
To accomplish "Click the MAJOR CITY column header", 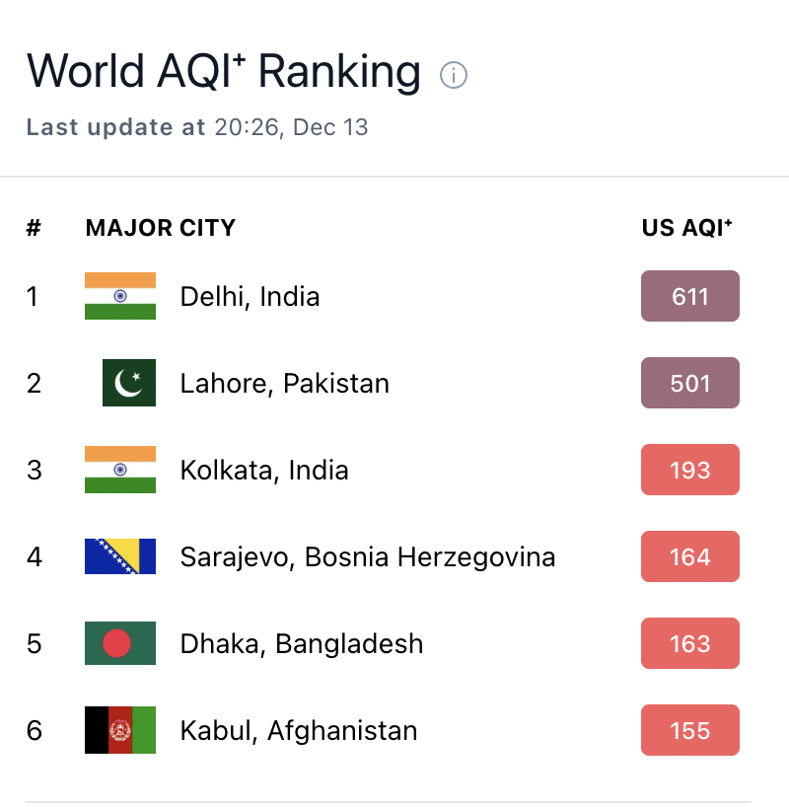I will [x=161, y=228].
